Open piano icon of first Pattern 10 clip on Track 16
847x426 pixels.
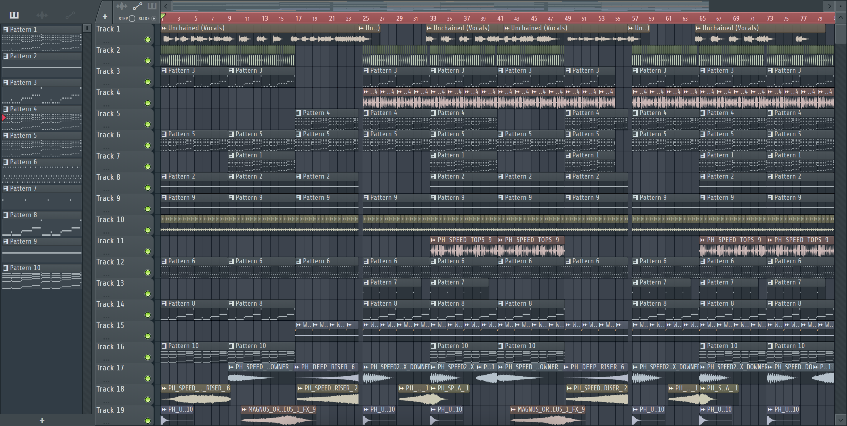pos(164,346)
